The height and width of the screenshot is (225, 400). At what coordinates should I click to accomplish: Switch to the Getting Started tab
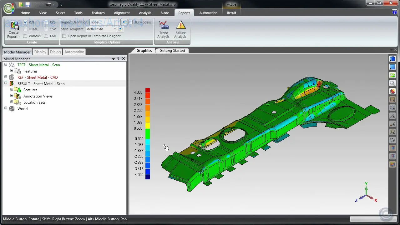tap(172, 51)
